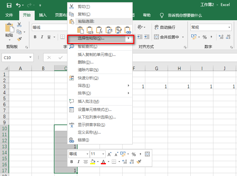Choose 插入复制的单元格(E)...
The image size is (237, 176).
[100, 55]
